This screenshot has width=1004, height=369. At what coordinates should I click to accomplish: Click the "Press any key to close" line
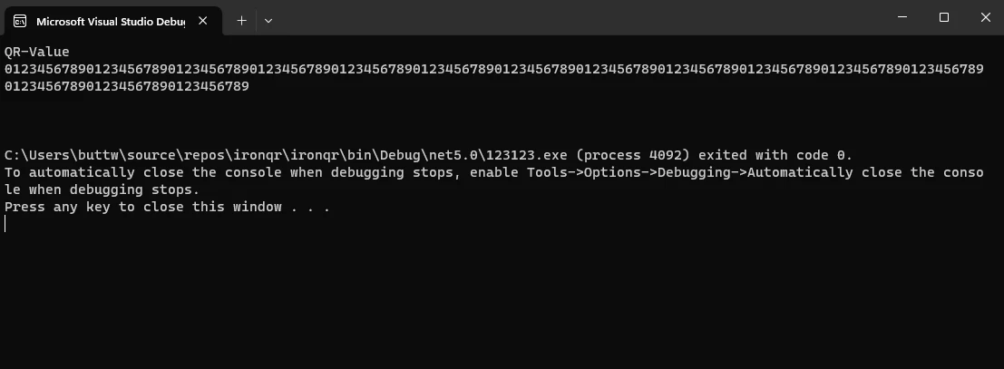167,207
